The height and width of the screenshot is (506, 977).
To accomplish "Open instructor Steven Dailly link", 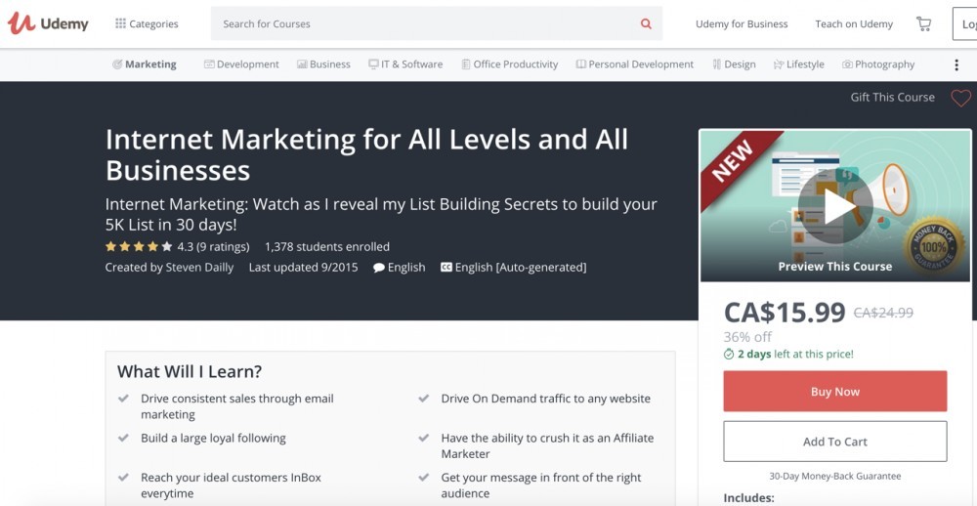I will click(199, 268).
